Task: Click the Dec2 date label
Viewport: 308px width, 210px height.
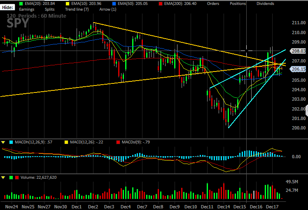Action: (x=93, y=207)
